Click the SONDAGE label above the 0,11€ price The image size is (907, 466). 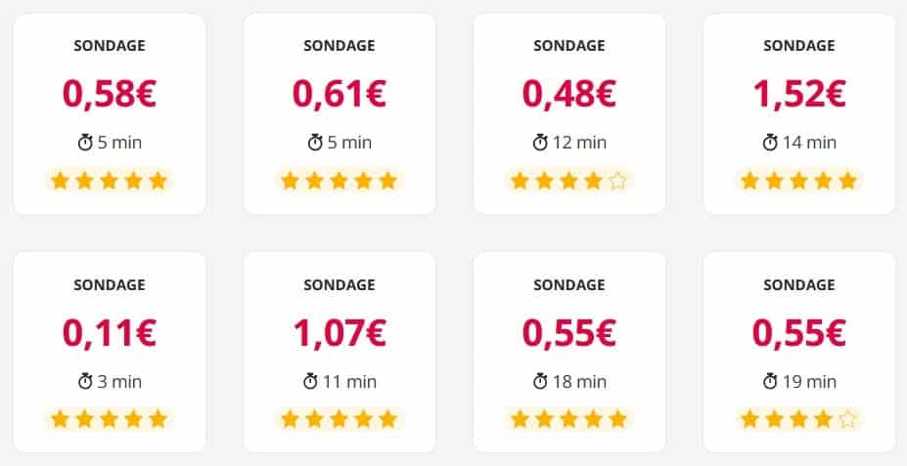[109, 285]
